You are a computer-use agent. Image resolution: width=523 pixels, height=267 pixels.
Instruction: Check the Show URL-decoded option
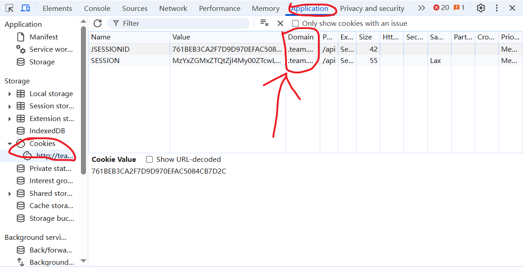click(150, 159)
